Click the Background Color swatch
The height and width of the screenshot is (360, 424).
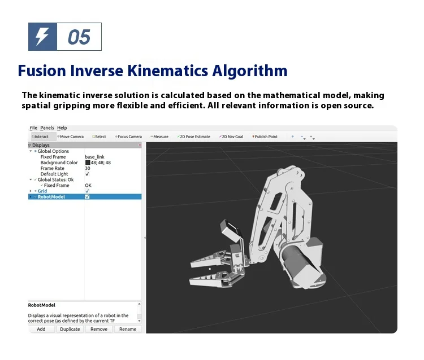[x=88, y=163]
